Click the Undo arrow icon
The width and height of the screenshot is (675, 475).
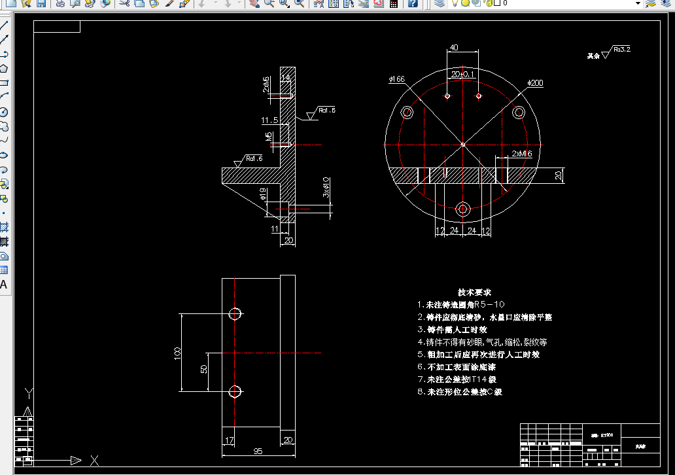tap(202, 3)
